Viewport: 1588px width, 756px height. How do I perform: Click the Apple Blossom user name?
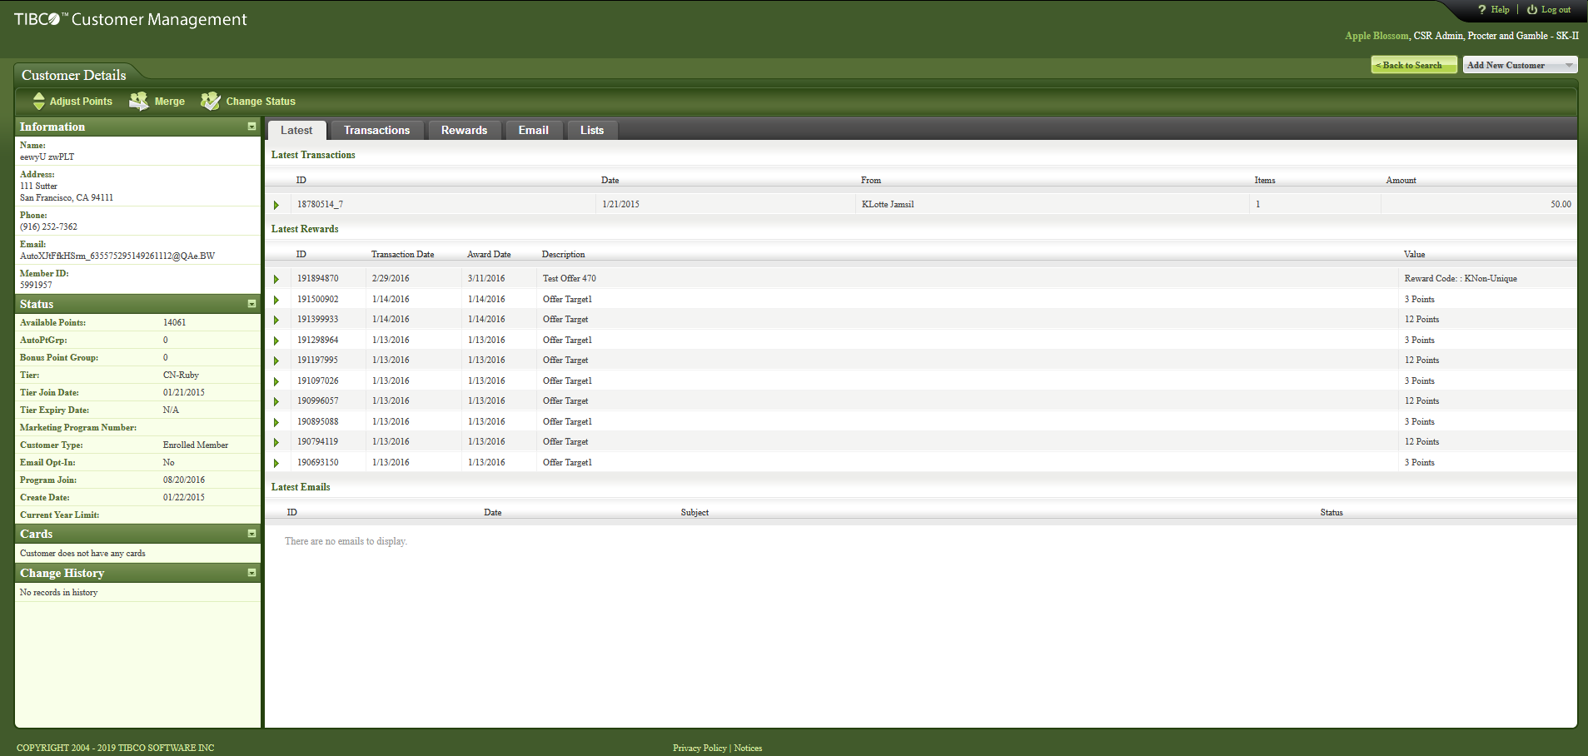(1376, 36)
